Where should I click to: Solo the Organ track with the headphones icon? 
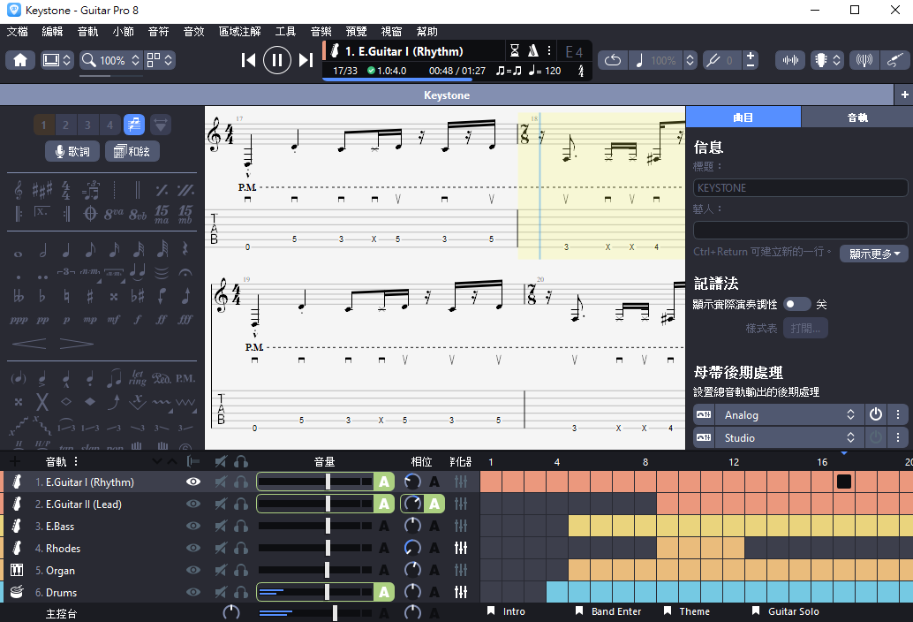(x=240, y=571)
